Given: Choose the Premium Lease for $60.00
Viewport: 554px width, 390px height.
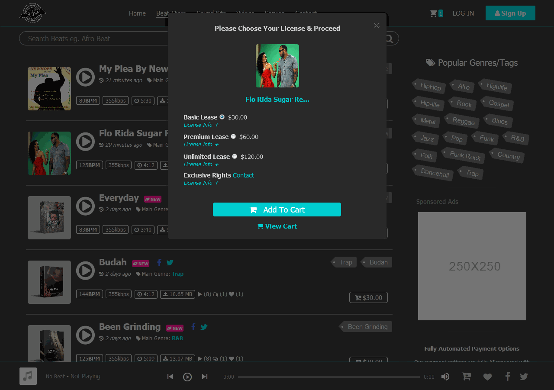Looking at the screenshot, I should [233, 136].
